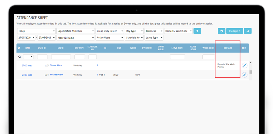The image size is (273, 134).
Task: Click the Schedule No. filter field
Action: point(92,57)
